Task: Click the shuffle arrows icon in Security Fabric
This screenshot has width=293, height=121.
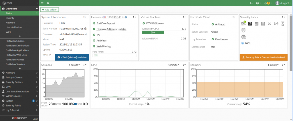Action: [270, 23]
